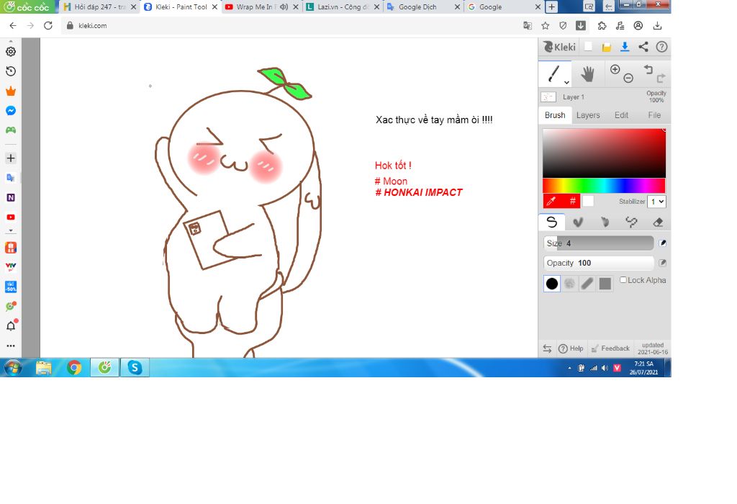This screenshot has width=737, height=504.
Task: Switch to the Edit tab
Action: coord(621,115)
